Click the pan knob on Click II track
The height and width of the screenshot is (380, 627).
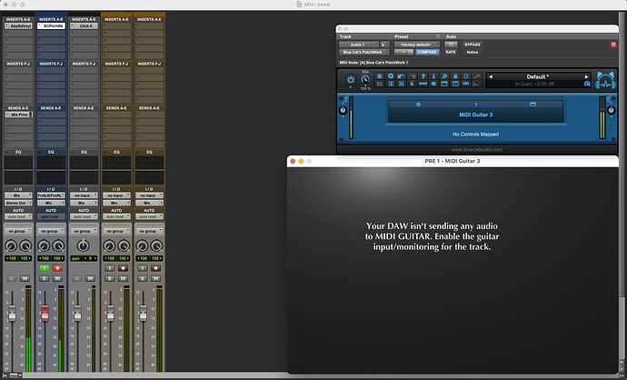point(84,245)
